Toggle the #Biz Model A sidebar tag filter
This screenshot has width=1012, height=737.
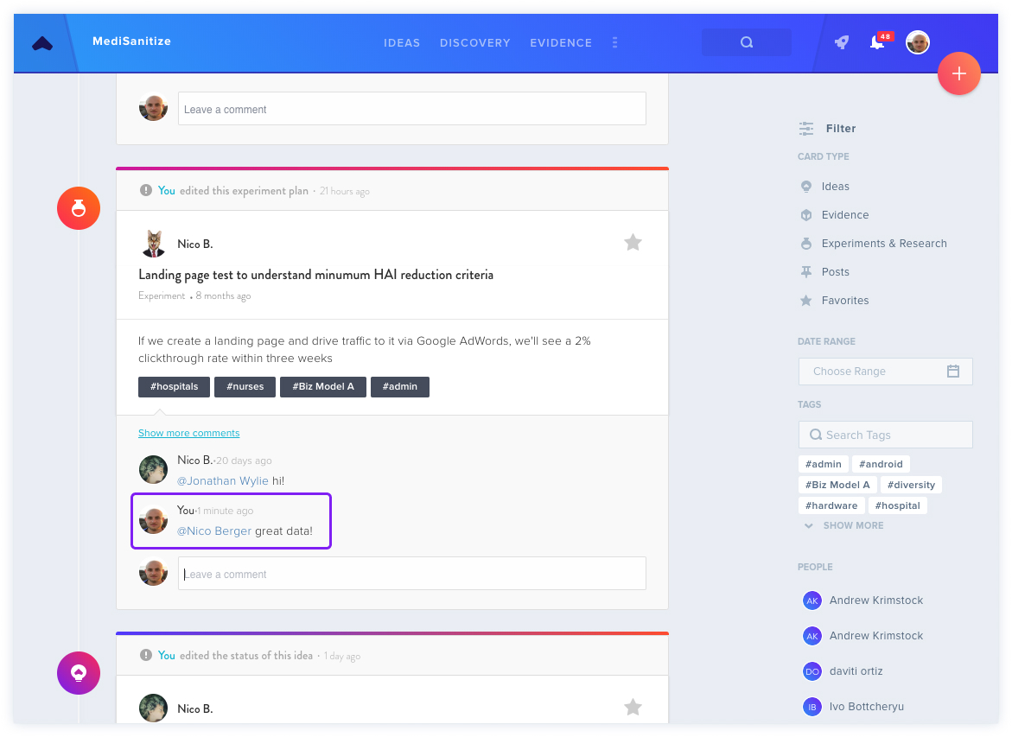[837, 485]
